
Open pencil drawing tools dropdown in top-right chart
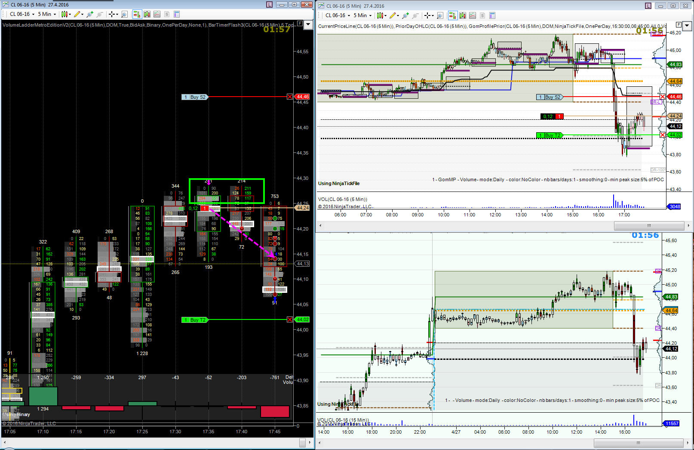(x=394, y=15)
